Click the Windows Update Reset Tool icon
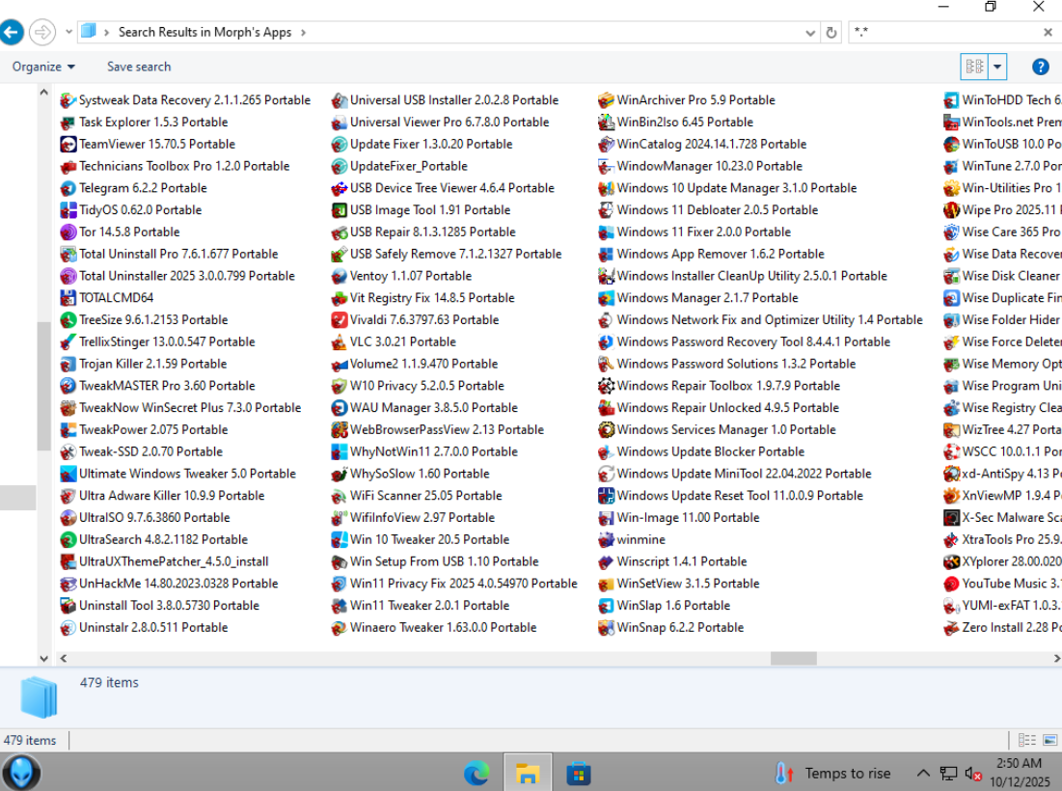The height and width of the screenshot is (791, 1062). point(606,496)
